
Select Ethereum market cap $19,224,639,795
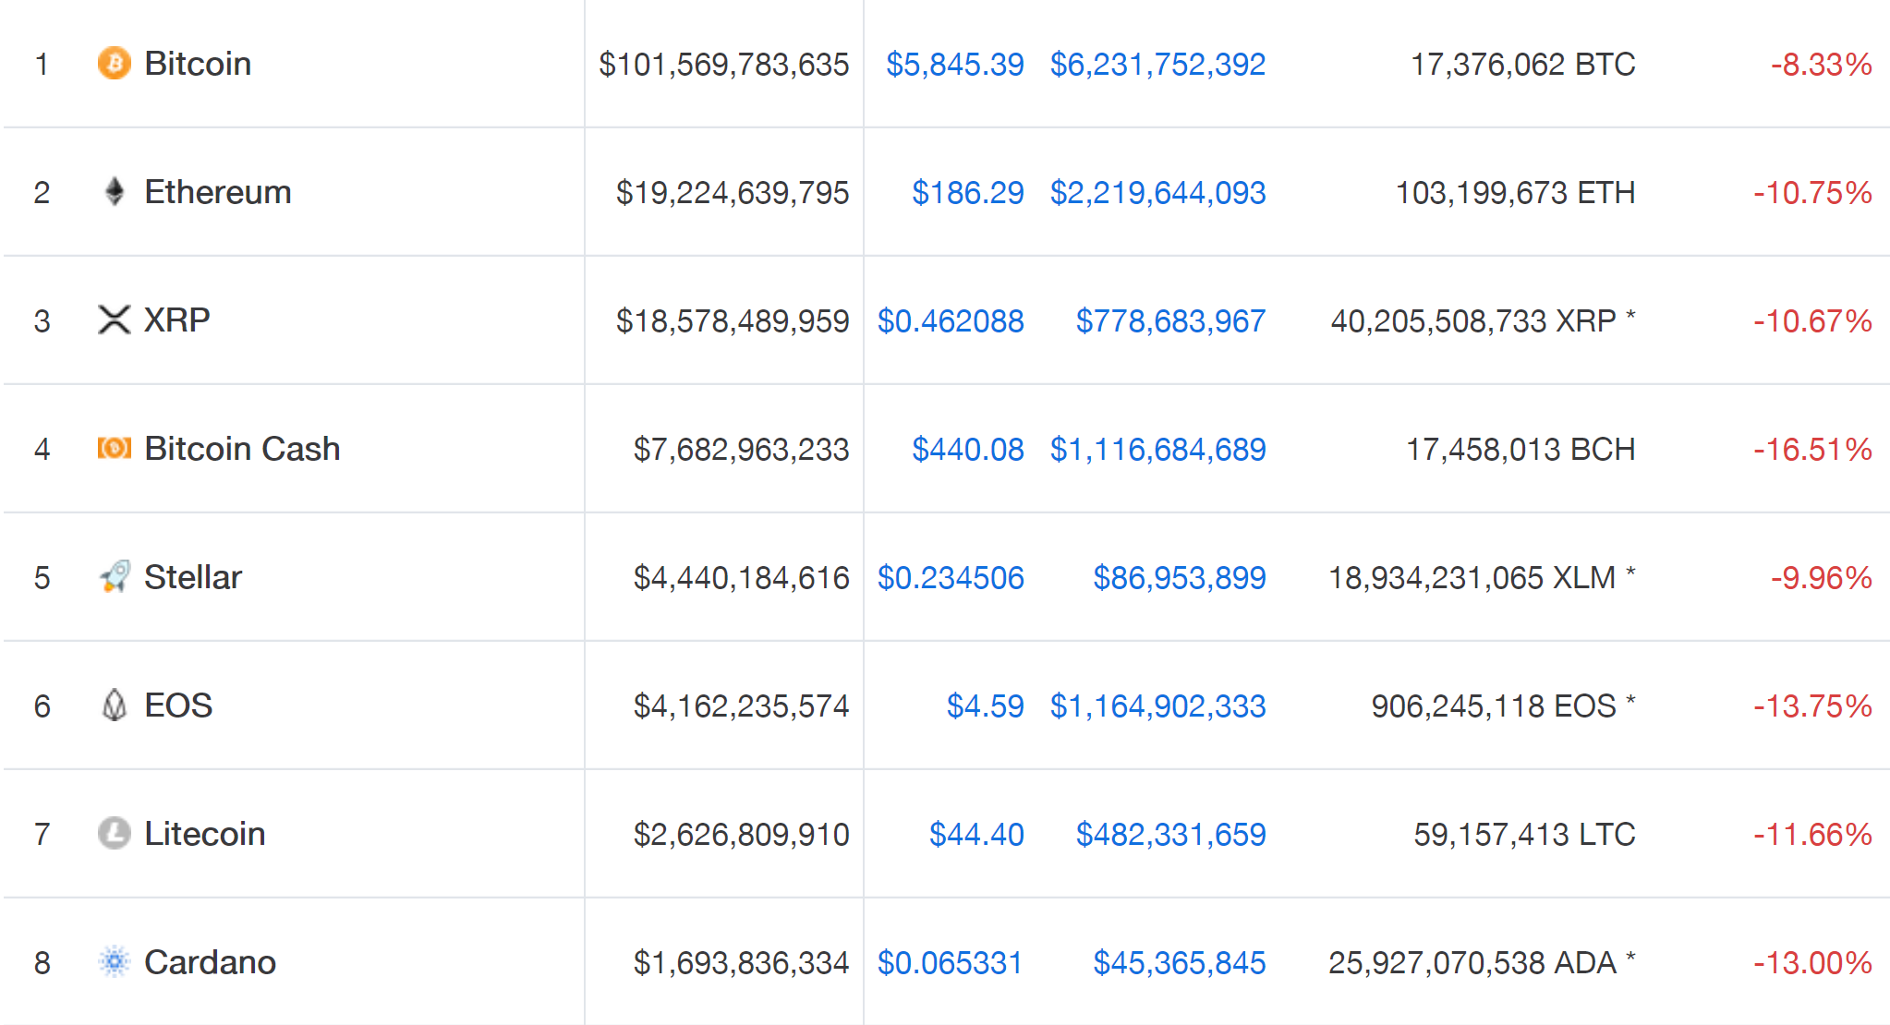(733, 192)
